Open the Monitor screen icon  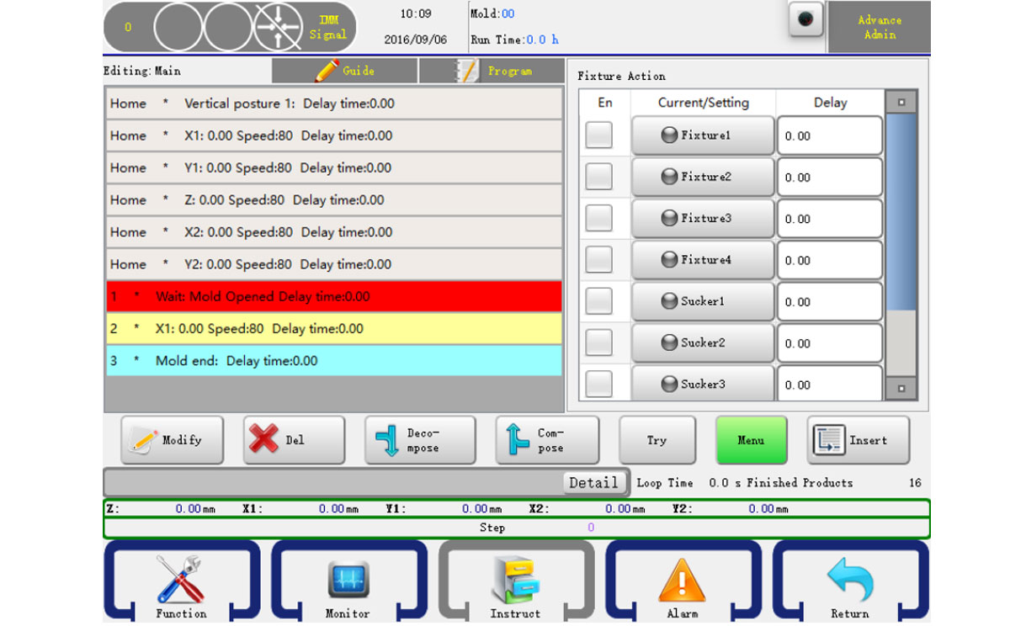(348, 581)
